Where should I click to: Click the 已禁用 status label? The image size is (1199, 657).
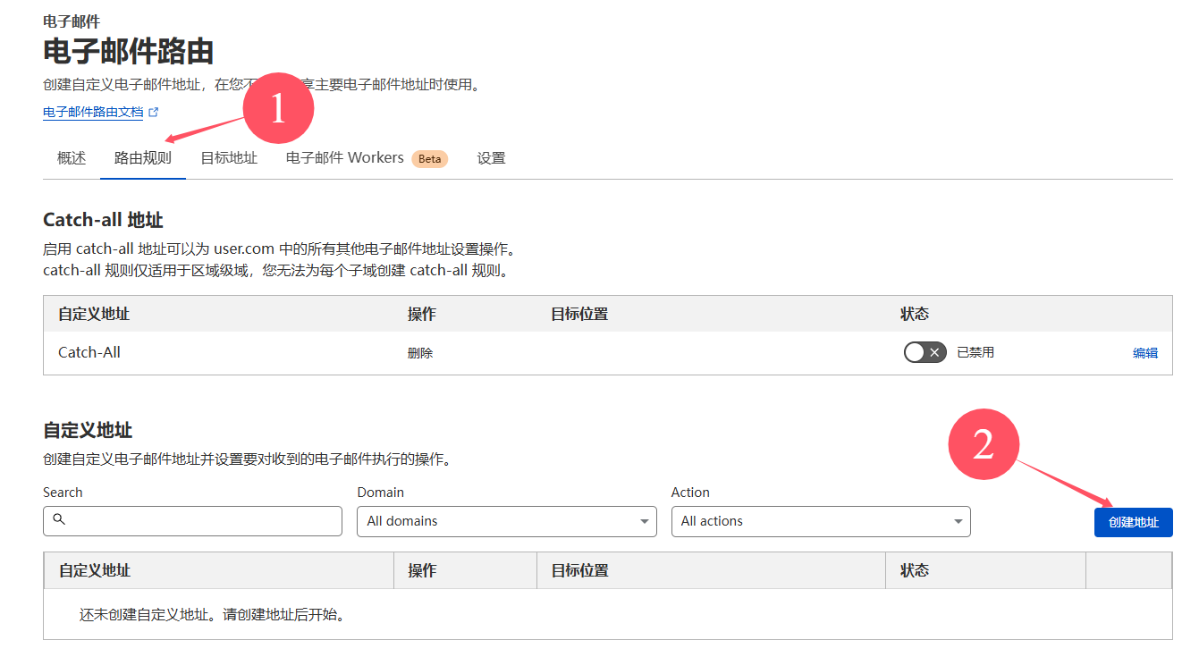pos(975,352)
